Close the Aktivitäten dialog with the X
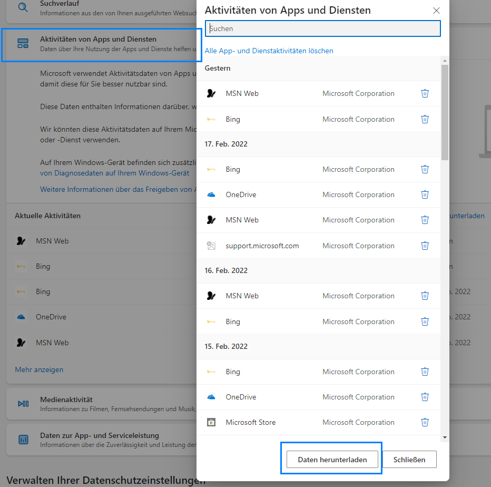 tap(436, 11)
